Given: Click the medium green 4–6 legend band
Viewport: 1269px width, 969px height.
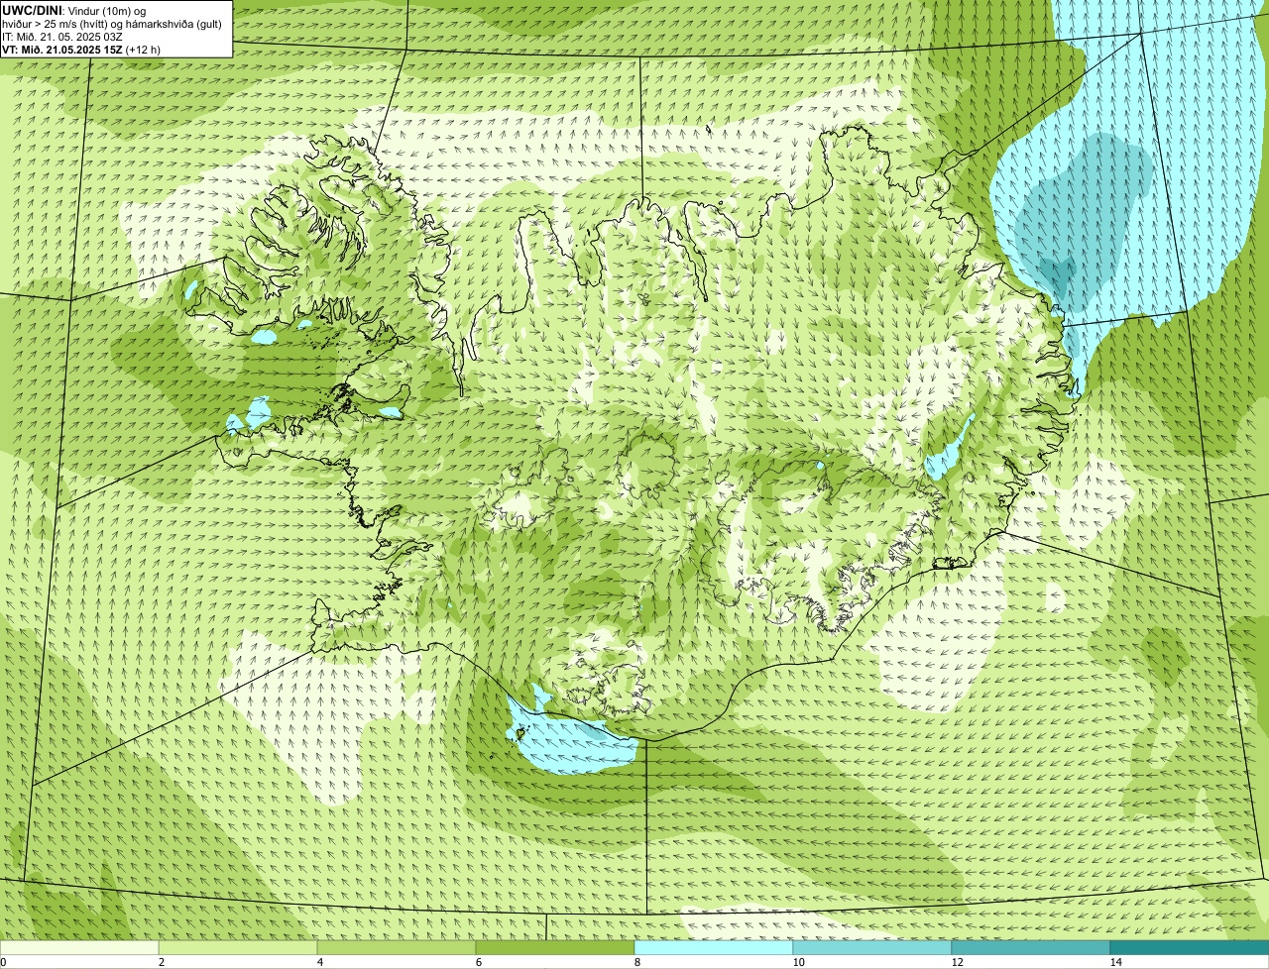Looking at the screenshot, I should coord(397,947).
